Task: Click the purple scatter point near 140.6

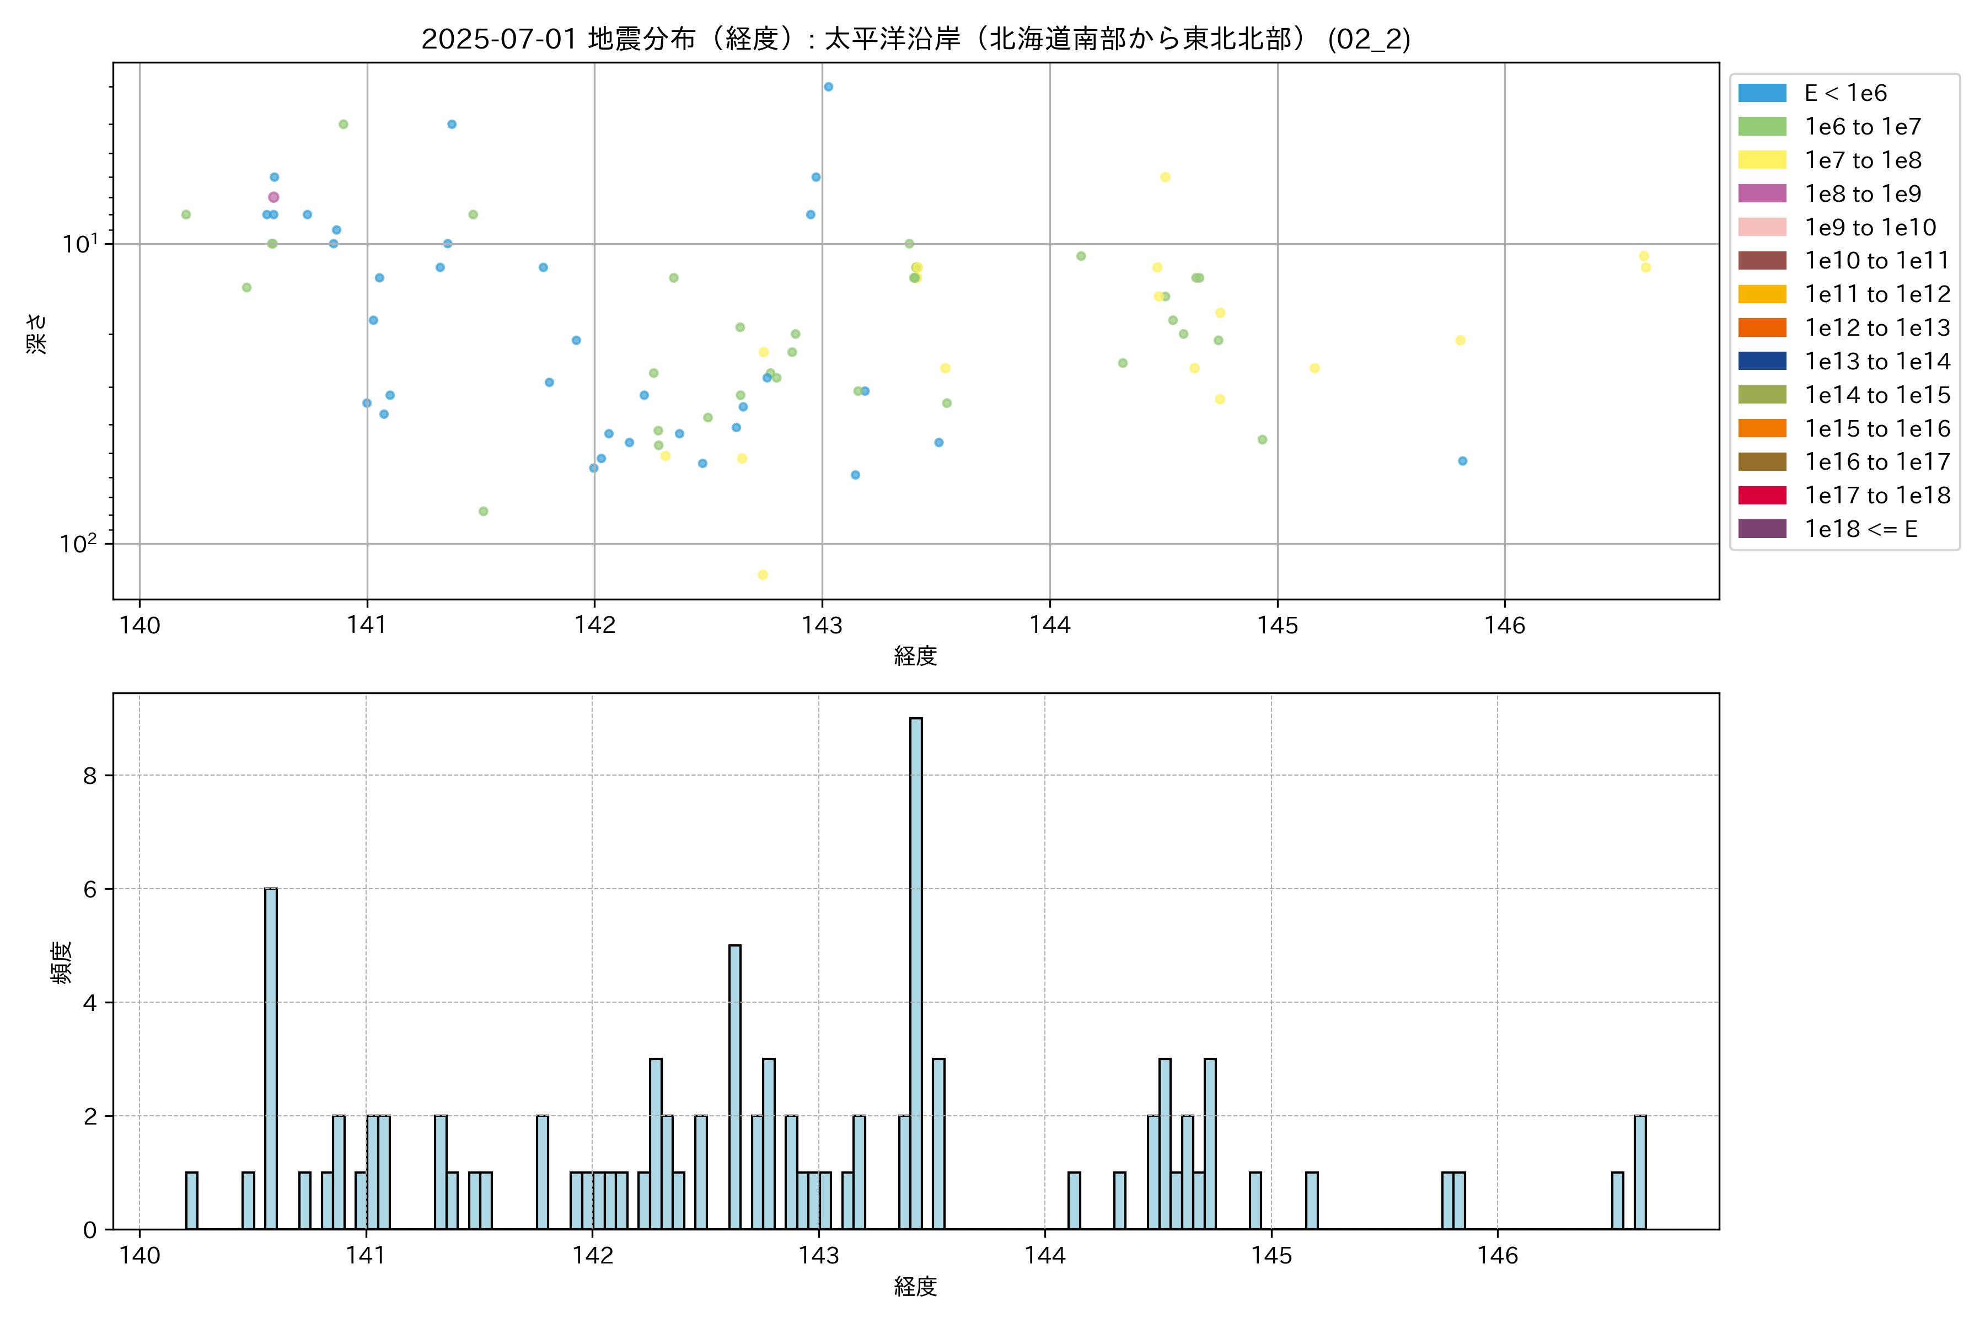Action: pos(273,197)
